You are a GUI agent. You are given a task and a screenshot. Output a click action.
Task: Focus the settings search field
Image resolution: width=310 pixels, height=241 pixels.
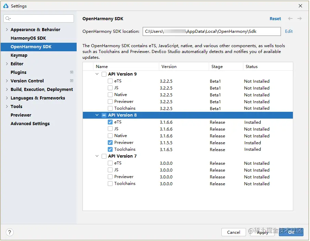pyautogui.click(x=39, y=18)
